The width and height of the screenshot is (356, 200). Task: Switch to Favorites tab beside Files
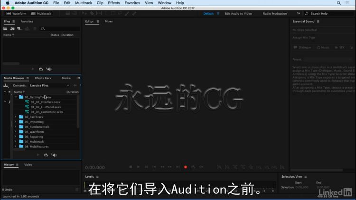(27, 21)
